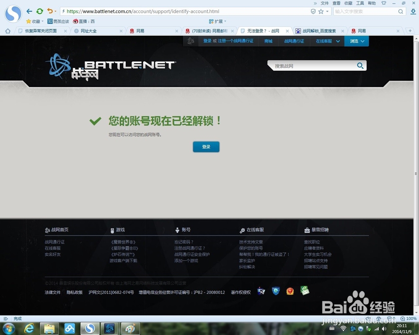Click the Battle.net search magnifier icon
Image resolution: width=419 pixels, height=335 pixels.
[360, 65]
